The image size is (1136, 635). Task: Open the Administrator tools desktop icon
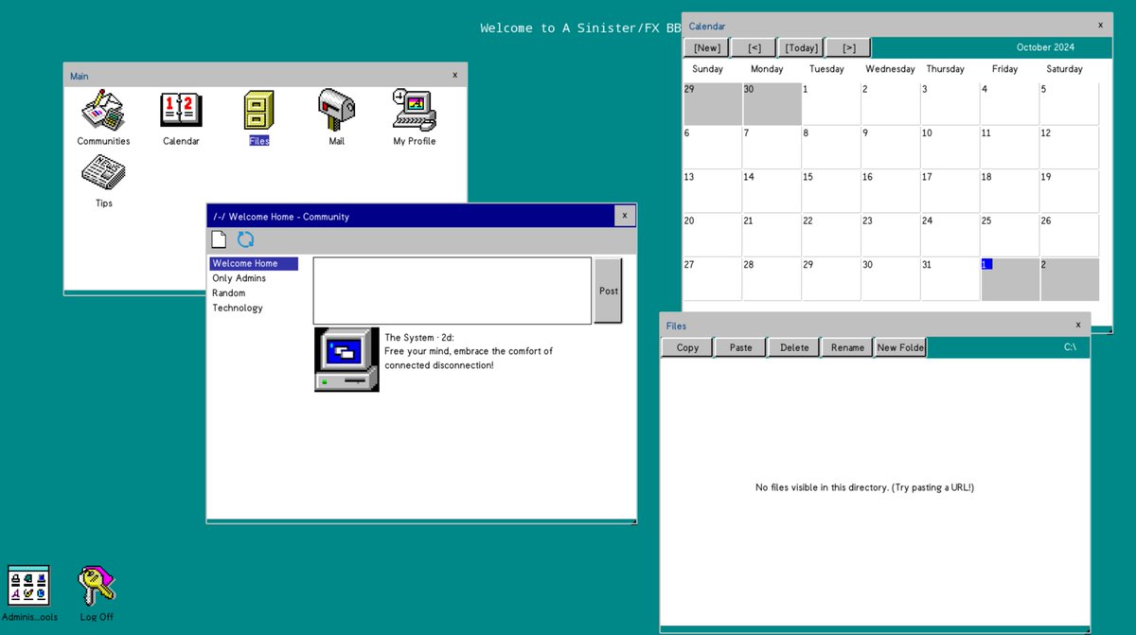click(x=29, y=586)
